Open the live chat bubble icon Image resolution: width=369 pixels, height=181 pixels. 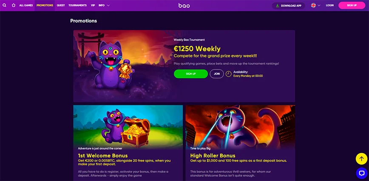pyautogui.click(x=361, y=173)
